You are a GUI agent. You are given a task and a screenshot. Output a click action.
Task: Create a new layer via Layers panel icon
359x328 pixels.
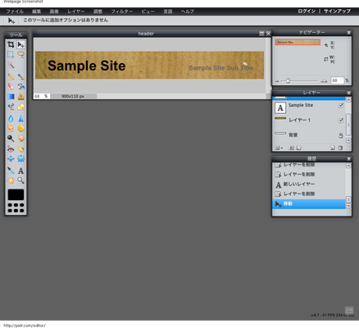[x=332, y=148]
